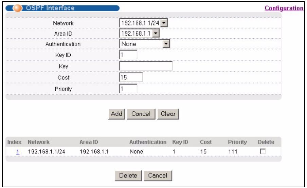Click the Priority column header

point(237,142)
